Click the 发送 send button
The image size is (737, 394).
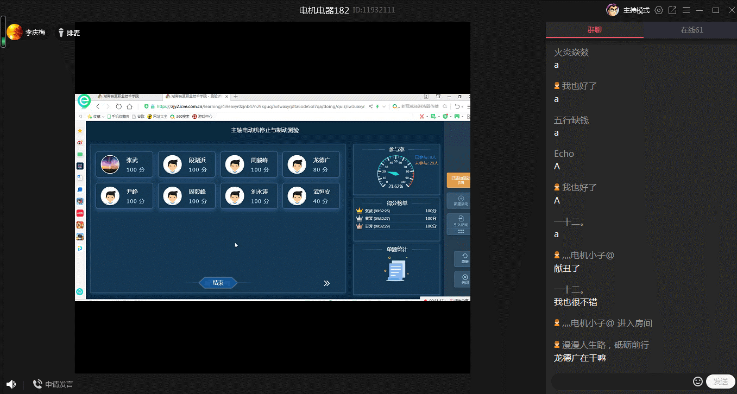click(721, 382)
